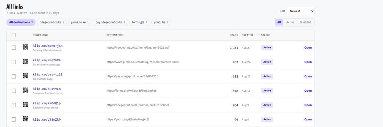The width and height of the screenshot is (383, 127).
Task: Click the Aug 27 created date
Action: [246, 48]
